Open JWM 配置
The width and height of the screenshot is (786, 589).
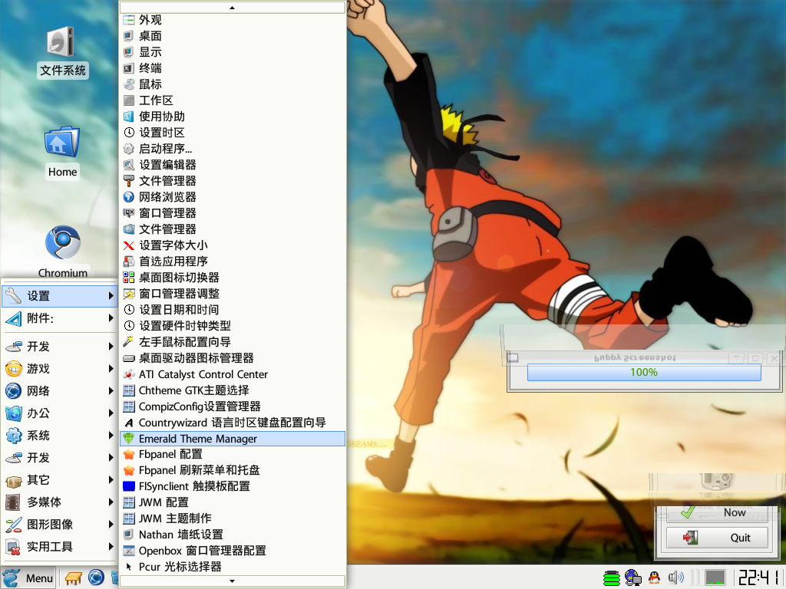pyautogui.click(x=233, y=502)
